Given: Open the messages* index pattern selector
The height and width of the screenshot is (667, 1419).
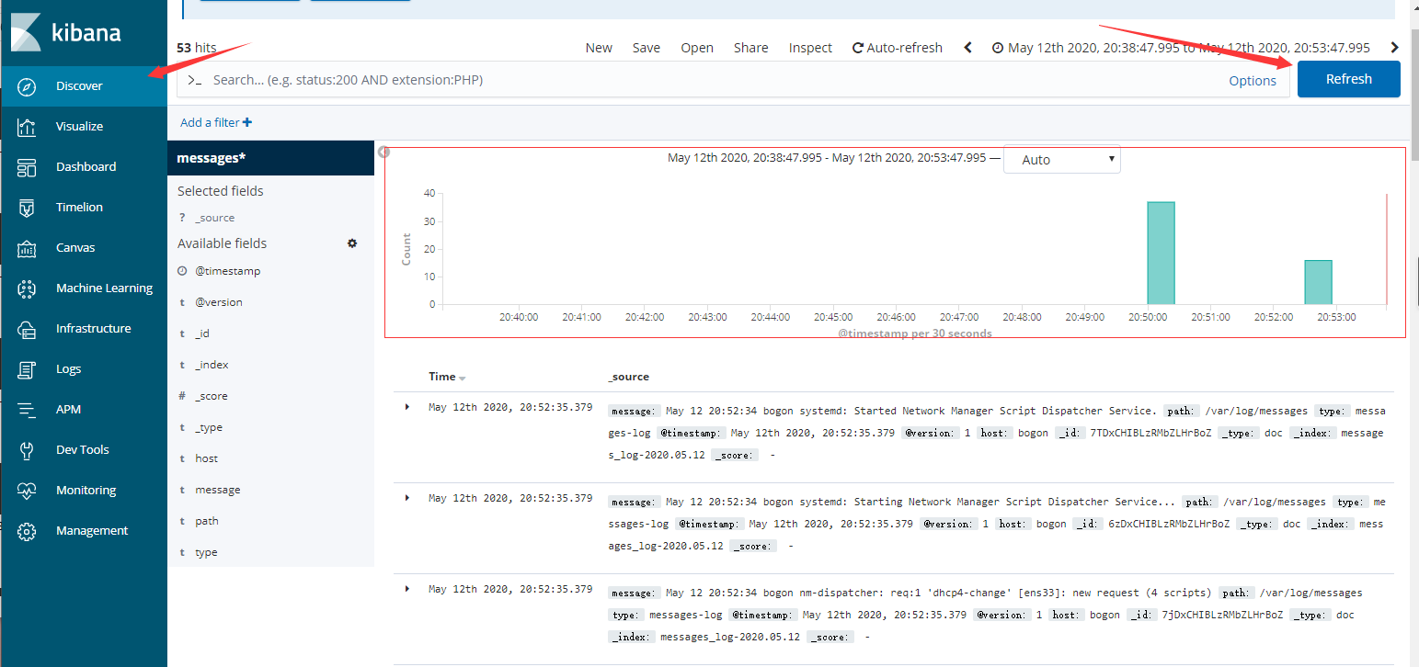Looking at the screenshot, I should pyautogui.click(x=271, y=158).
